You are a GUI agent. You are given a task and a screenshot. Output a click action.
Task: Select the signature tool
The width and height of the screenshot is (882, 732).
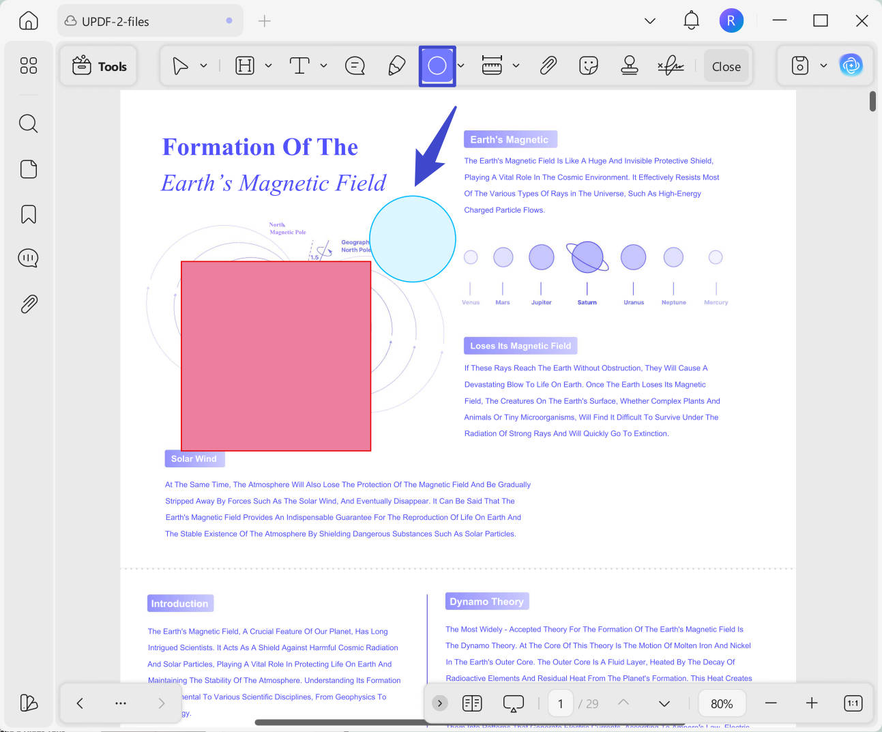click(671, 65)
